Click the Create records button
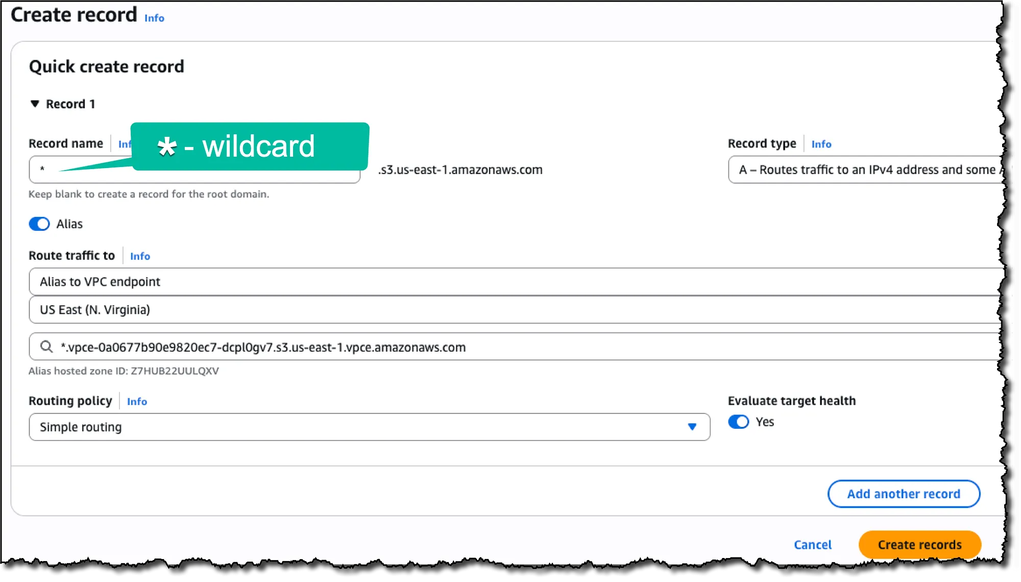This screenshot has width=1021, height=582. click(919, 545)
